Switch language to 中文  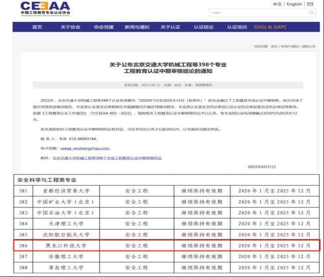[277, 4]
